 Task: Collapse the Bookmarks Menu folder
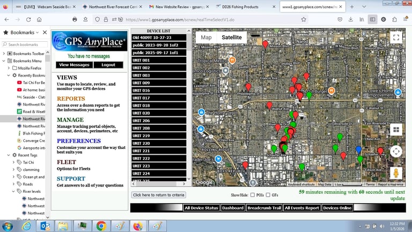4,61
